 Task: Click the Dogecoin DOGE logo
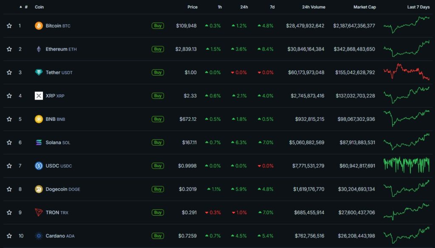pos(39,189)
